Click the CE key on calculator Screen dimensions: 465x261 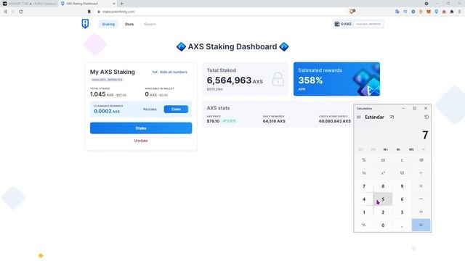pos(383,160)
